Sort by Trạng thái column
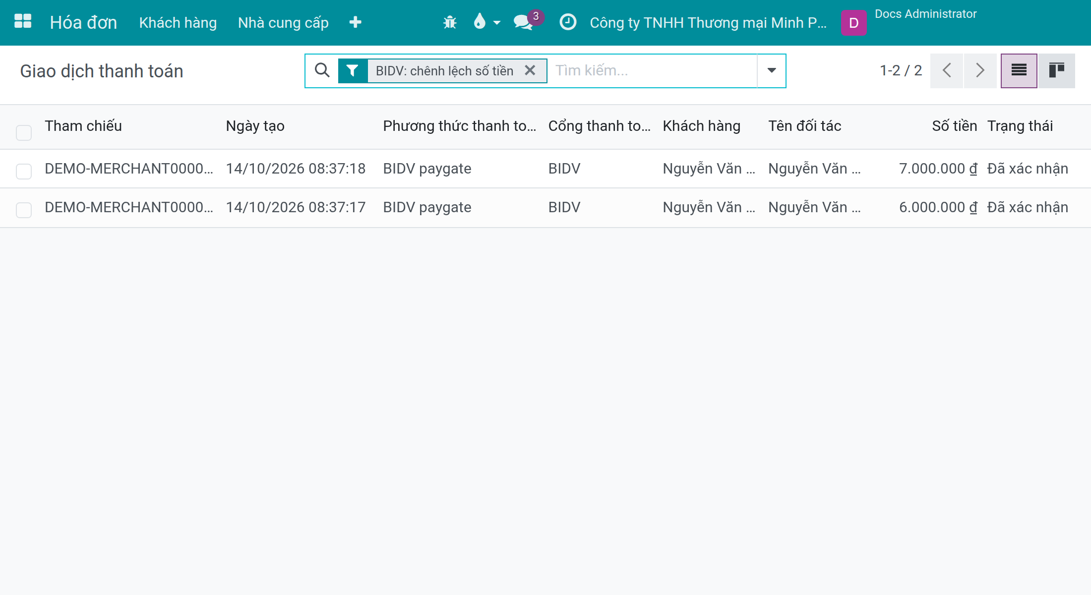Image resolution: width=1091 pixels, height=595 pixels. (x=1020, y=126)
